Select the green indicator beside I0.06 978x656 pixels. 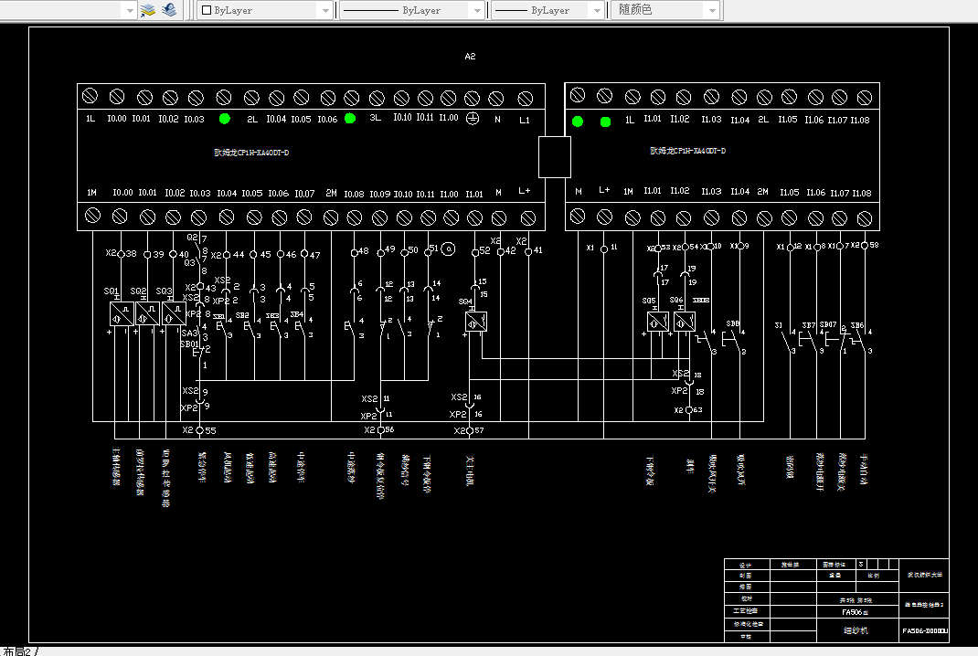click(350, 118)
